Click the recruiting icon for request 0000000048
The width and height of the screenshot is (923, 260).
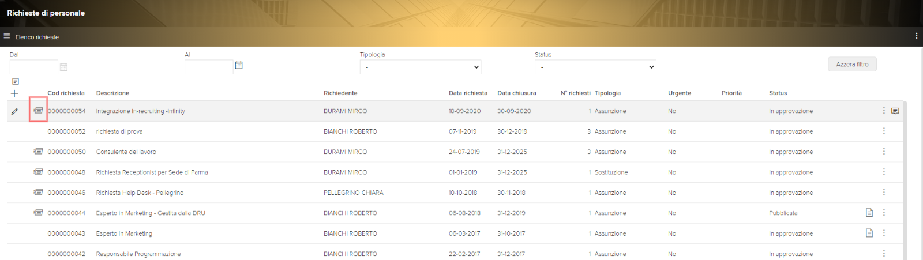click(38, 171)
